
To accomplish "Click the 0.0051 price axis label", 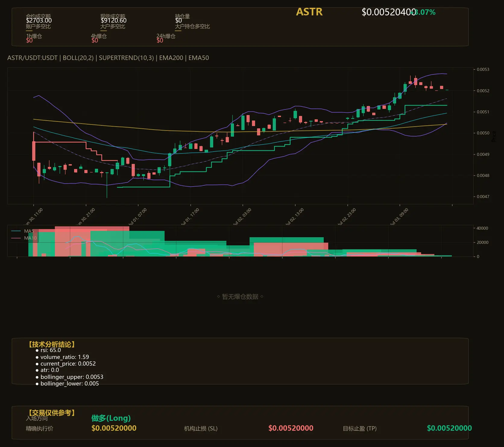I will click(483, 112).
